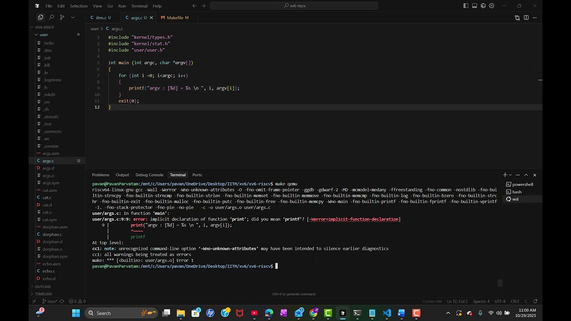
Task: Open the Search view icon
Action: tap(51, 17)
